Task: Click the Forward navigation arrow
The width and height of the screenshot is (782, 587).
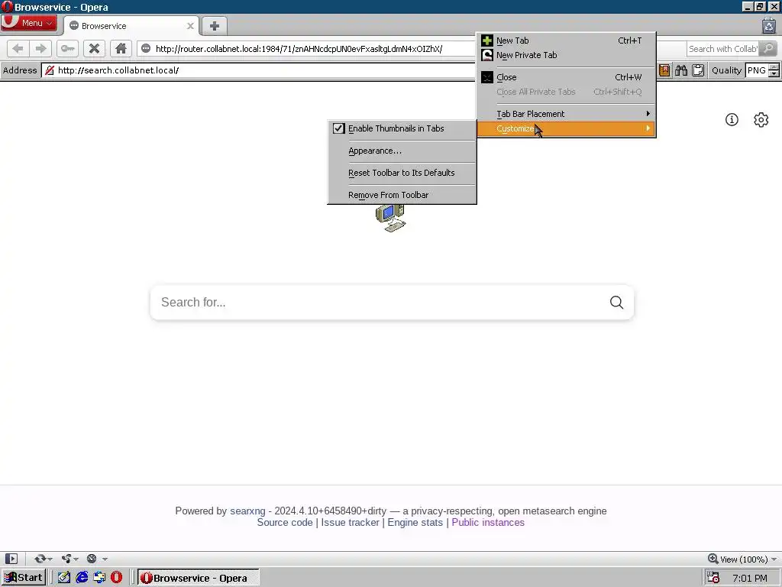Action: pos(40,48)
